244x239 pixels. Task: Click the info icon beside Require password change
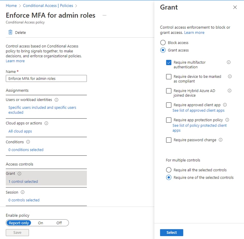tap(220, 140)
